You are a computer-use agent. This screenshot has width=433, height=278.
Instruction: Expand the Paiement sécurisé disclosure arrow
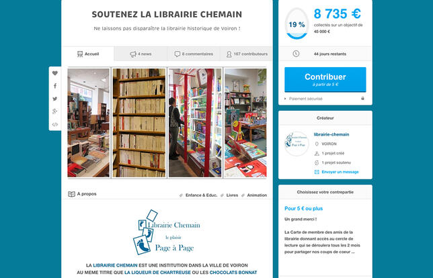pos(286,99)
